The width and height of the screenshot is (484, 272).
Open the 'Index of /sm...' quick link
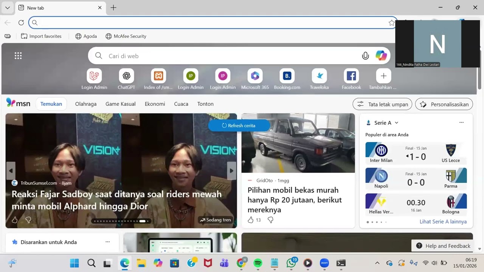[158, 80]
